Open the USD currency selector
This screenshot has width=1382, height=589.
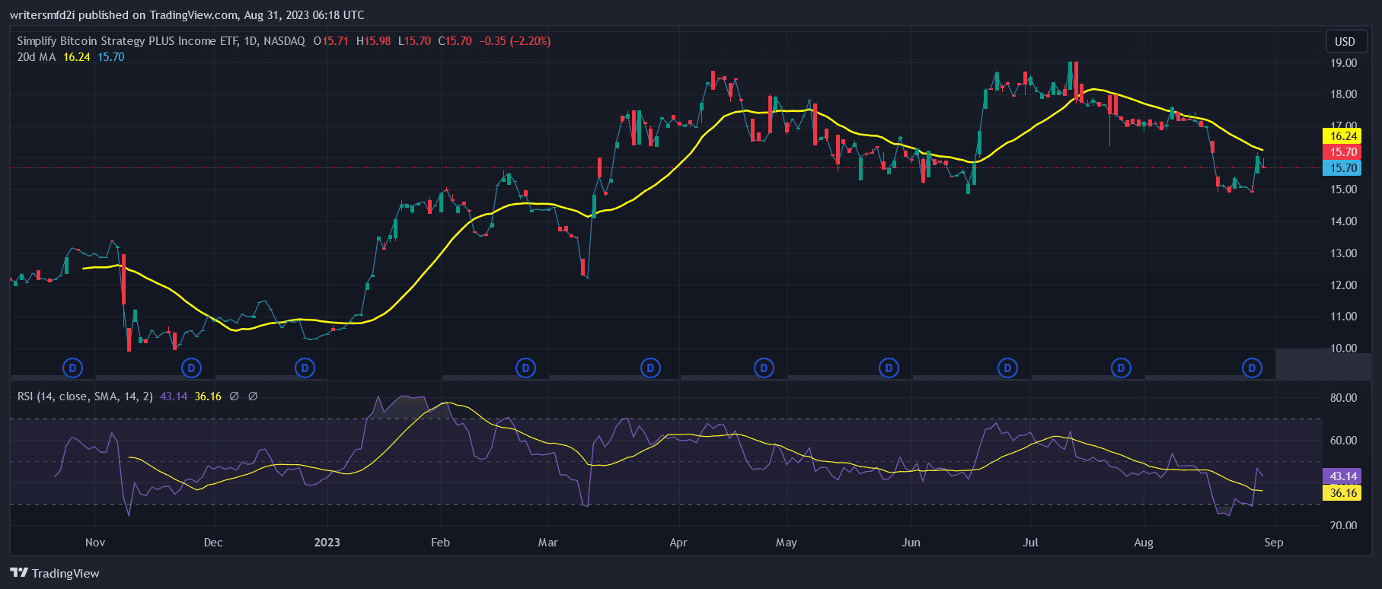coord(1345,41)
